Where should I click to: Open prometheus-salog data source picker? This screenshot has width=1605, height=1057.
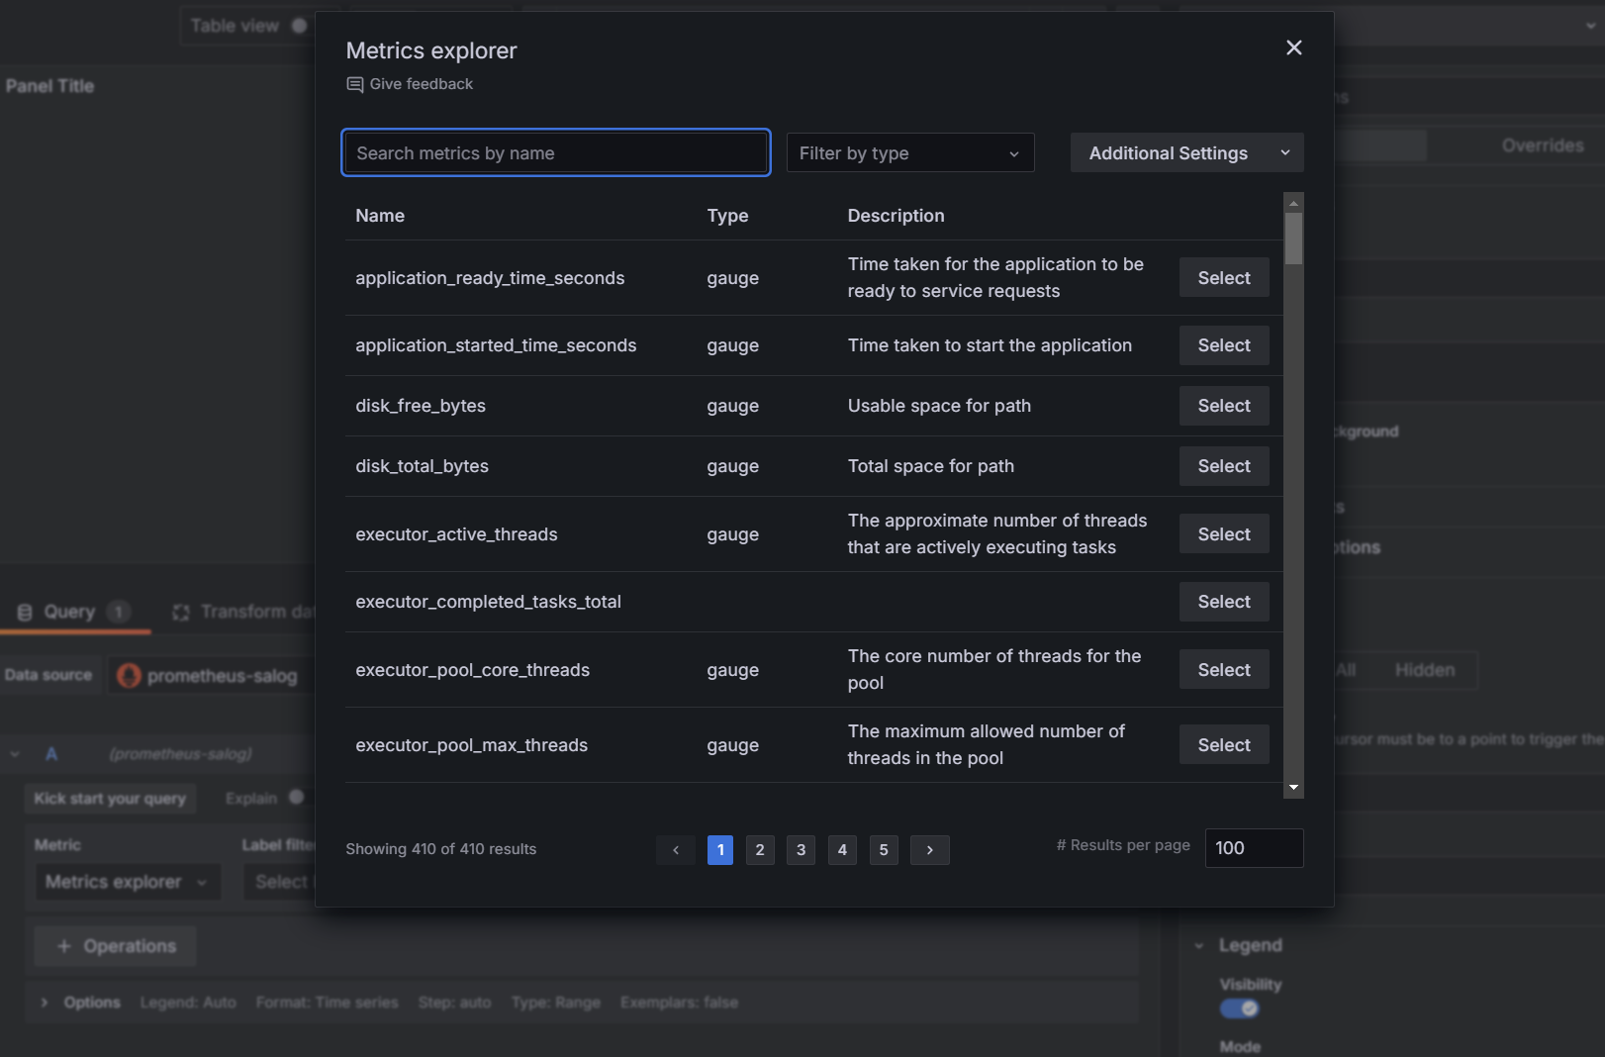point(211,676)
